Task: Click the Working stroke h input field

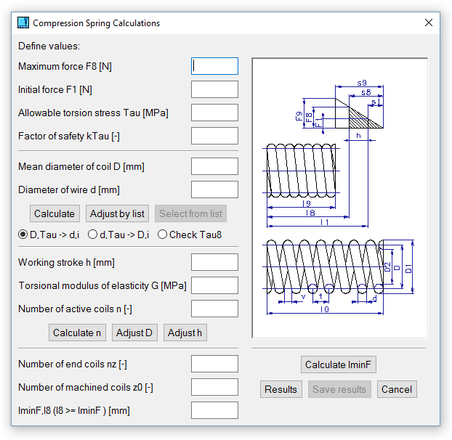Action: pos(214,262)
